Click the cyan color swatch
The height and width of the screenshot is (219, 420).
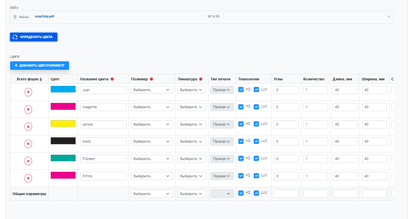pos(63,89)
